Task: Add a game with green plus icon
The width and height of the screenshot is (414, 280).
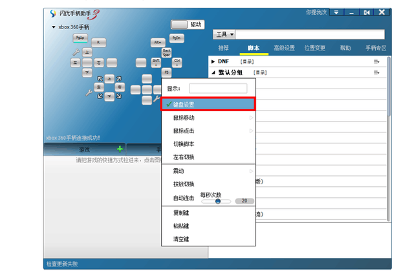Action: tap(120, 149)
